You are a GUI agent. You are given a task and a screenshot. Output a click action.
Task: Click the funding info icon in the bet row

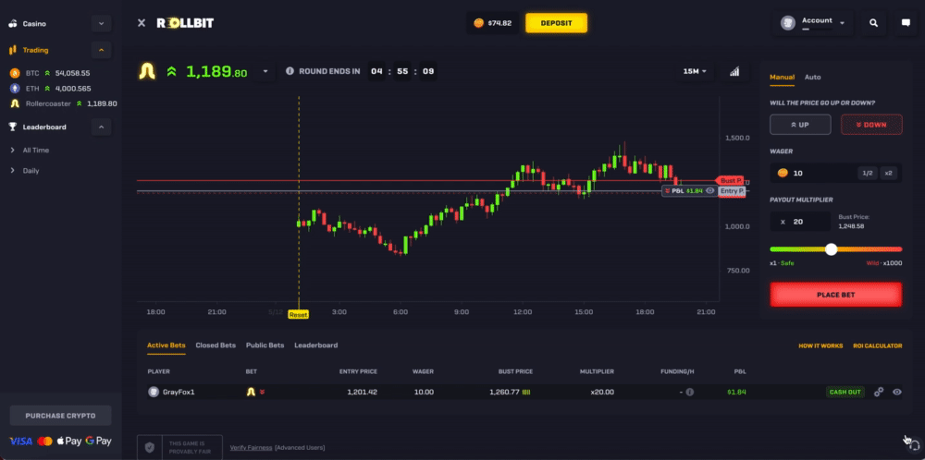(690, 392)
